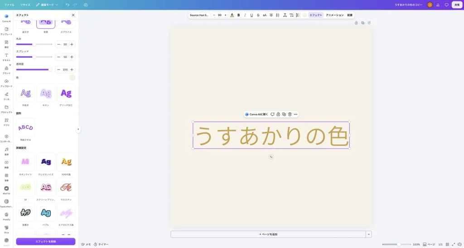Viewport: 464px width, 248px height.
Task: Open the テキスト (Text) sidebar panel
Action: 6,57
